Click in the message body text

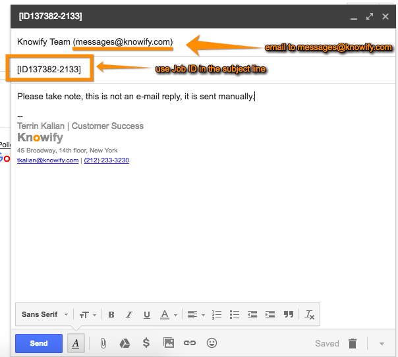(x=136, y=97)
